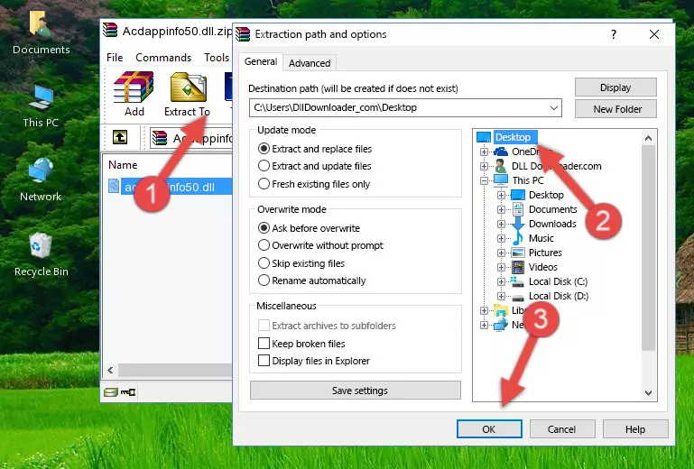Click the drive icon in WinRAR status bar
Image resolution: width=694 pixels, height=469 pixels.
[111, 391]
